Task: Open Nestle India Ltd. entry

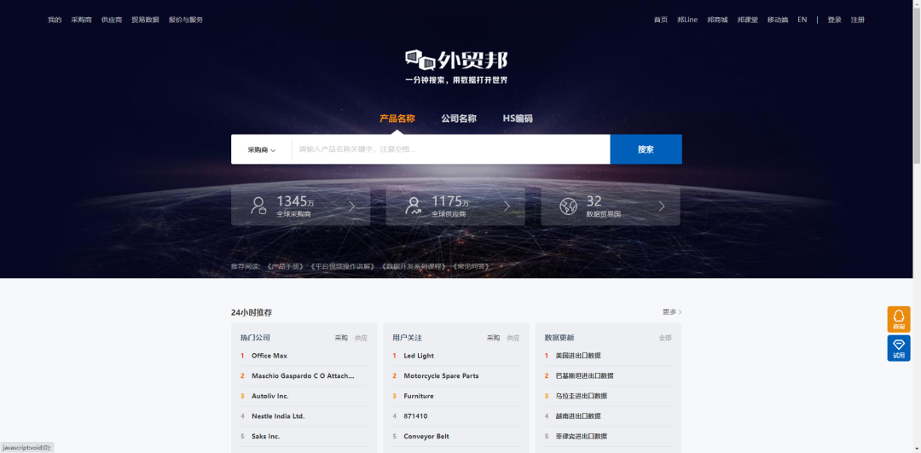Action: click(278, 416)
